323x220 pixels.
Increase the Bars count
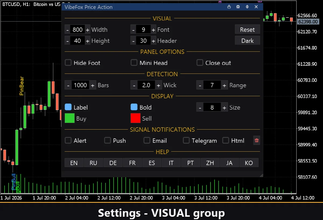[93, 85]
